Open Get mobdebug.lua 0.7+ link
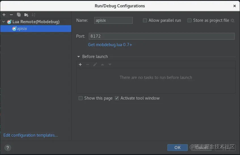 click(x=110, y=45)
